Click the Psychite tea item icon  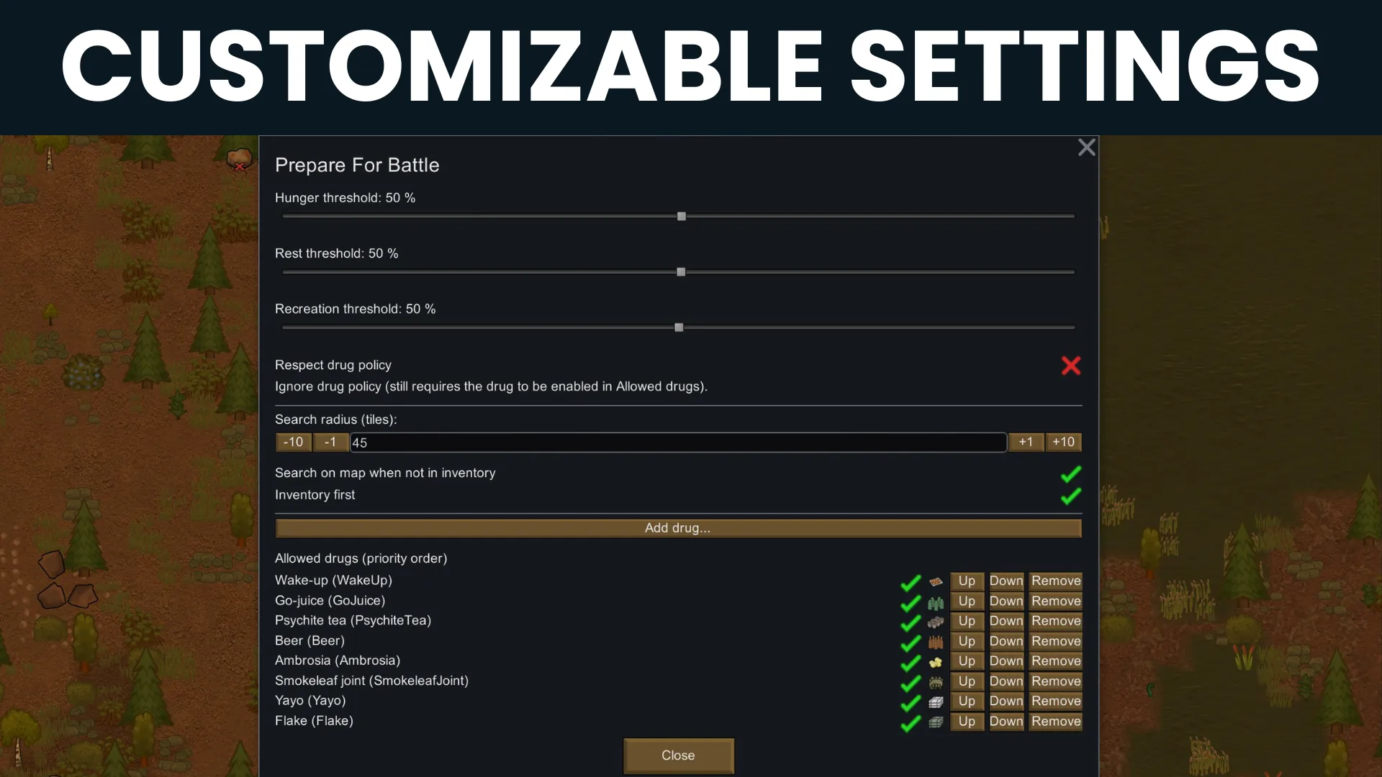[936, 622]
